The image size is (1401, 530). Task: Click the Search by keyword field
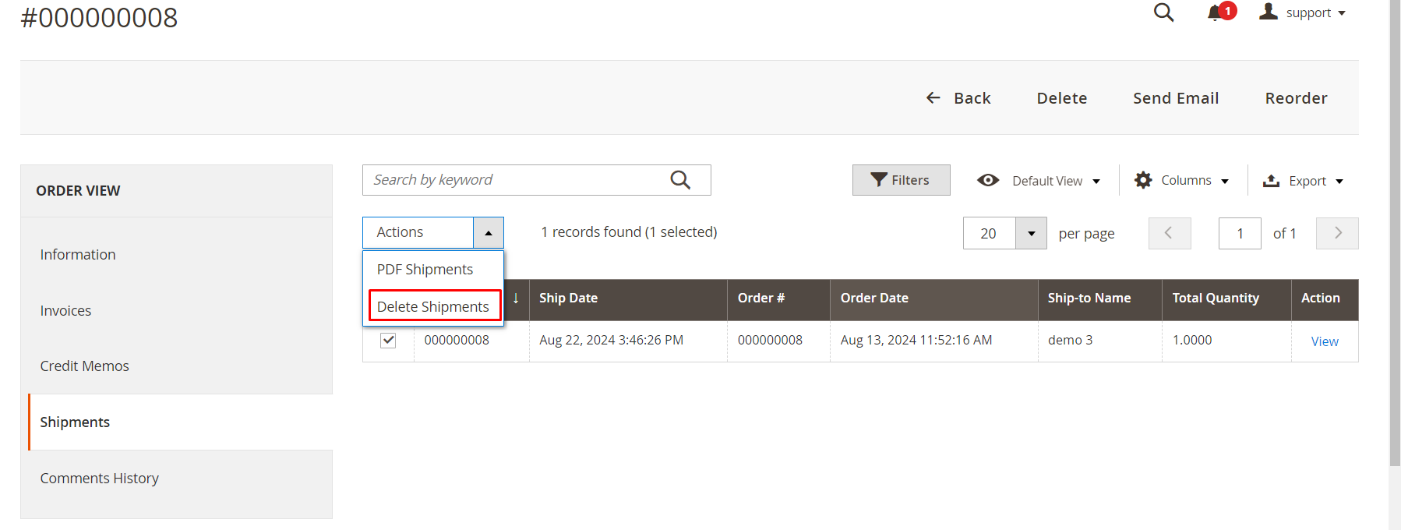click(x=514, y=180)
